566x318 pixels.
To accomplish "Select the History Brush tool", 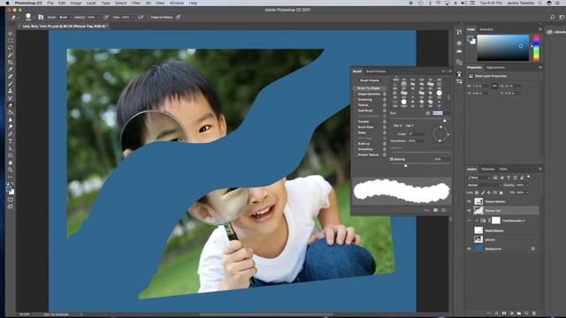I will click(10, 98).
